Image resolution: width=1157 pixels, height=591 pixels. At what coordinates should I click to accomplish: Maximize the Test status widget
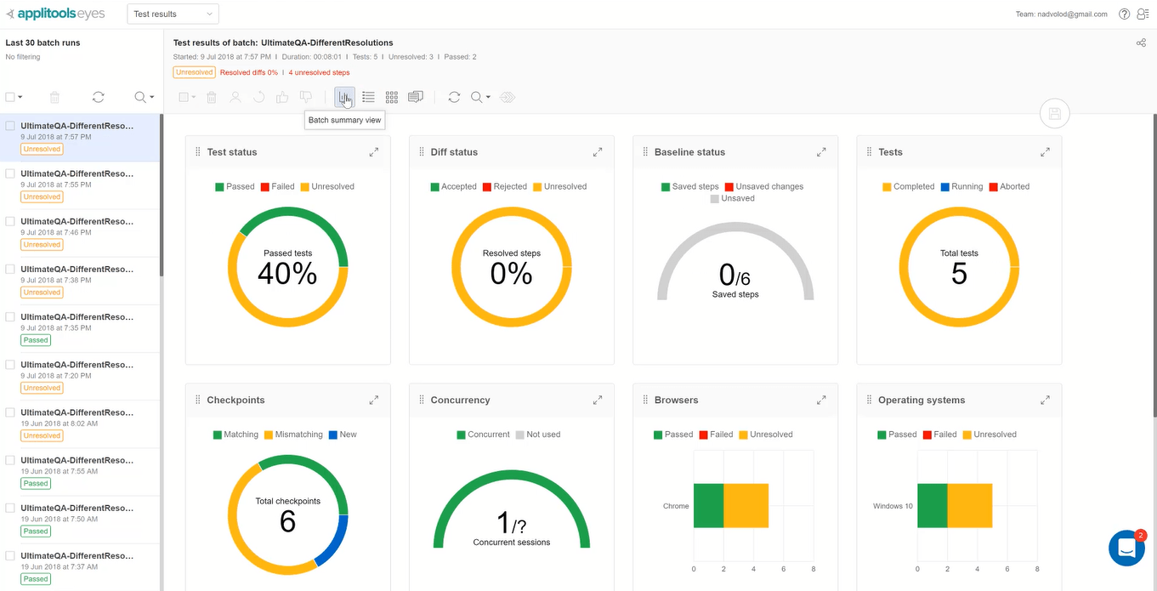click(x=374, y=152)
